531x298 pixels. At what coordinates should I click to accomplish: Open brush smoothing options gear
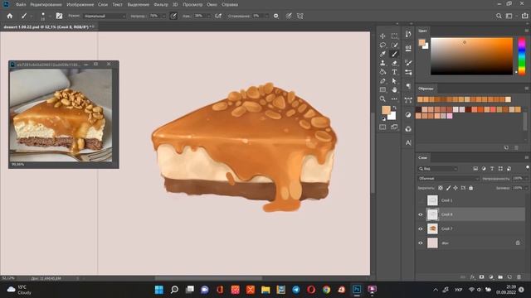tap(276, 16)
